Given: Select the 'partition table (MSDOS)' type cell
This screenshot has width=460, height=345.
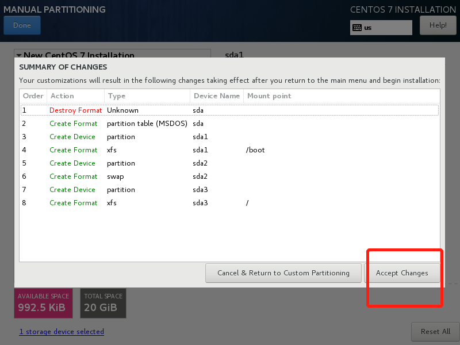Looking at the screenshot, I should click(147, 124).
